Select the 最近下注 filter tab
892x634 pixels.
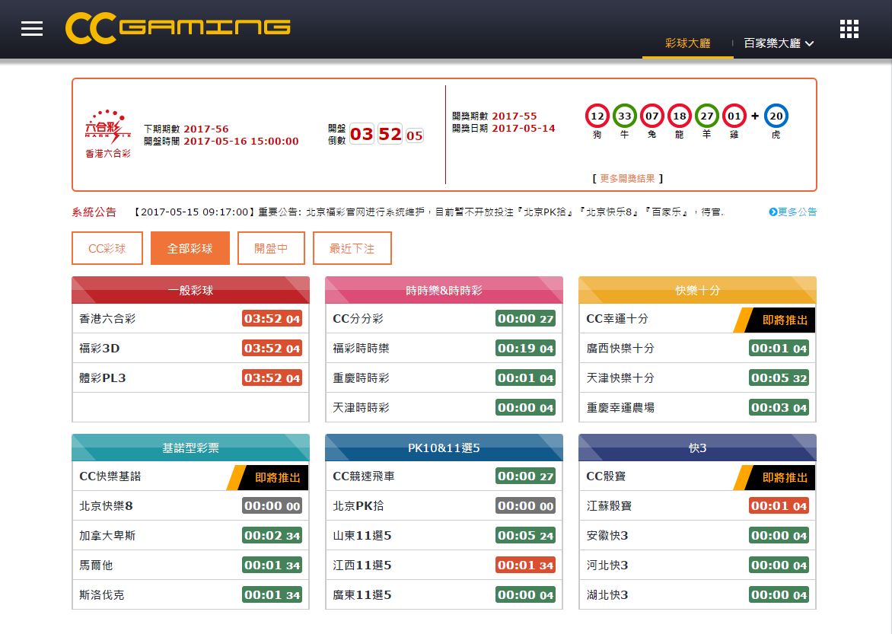(x=352, y=248)
